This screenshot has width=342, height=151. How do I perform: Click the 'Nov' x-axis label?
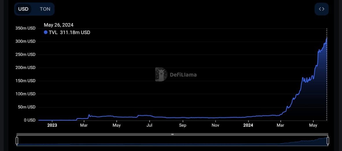tap(215, 125)
